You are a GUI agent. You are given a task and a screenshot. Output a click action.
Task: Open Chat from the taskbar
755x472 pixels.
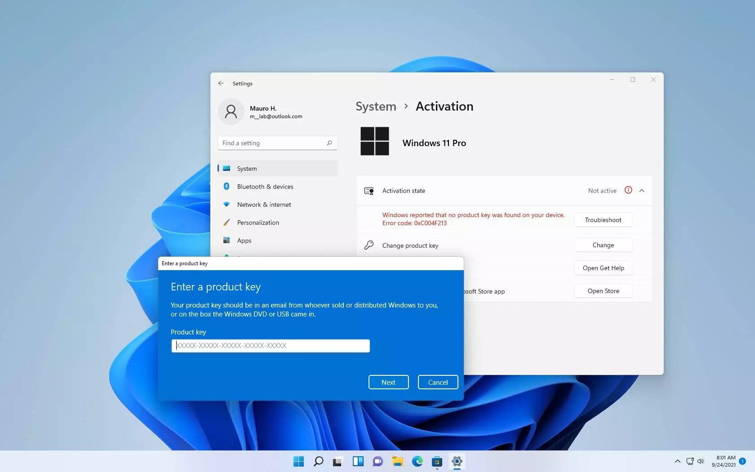click(377, 462)
